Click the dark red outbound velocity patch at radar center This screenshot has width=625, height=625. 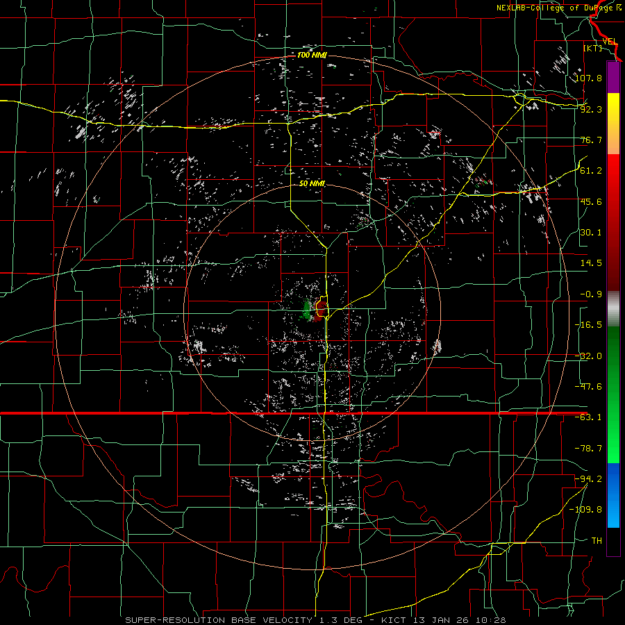[x=320, y=311]
